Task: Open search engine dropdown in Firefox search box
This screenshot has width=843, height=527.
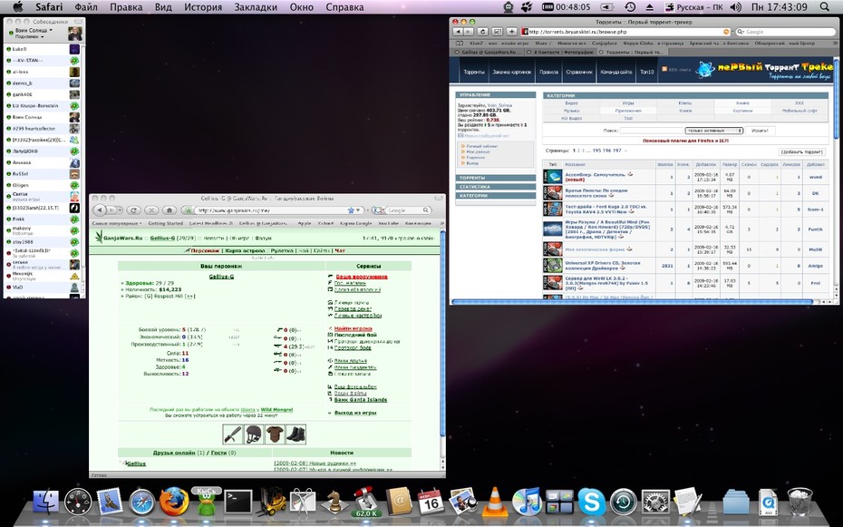Action: 378,210
